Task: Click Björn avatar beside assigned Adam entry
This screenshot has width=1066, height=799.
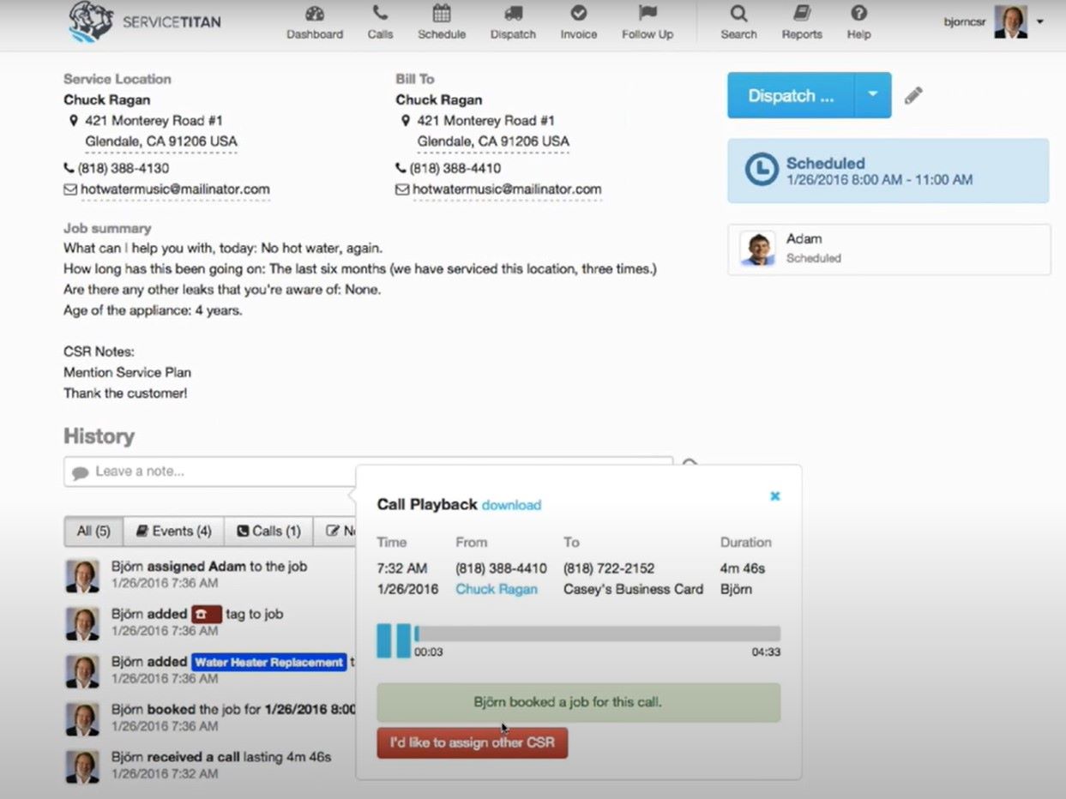Action: (83, 575)
